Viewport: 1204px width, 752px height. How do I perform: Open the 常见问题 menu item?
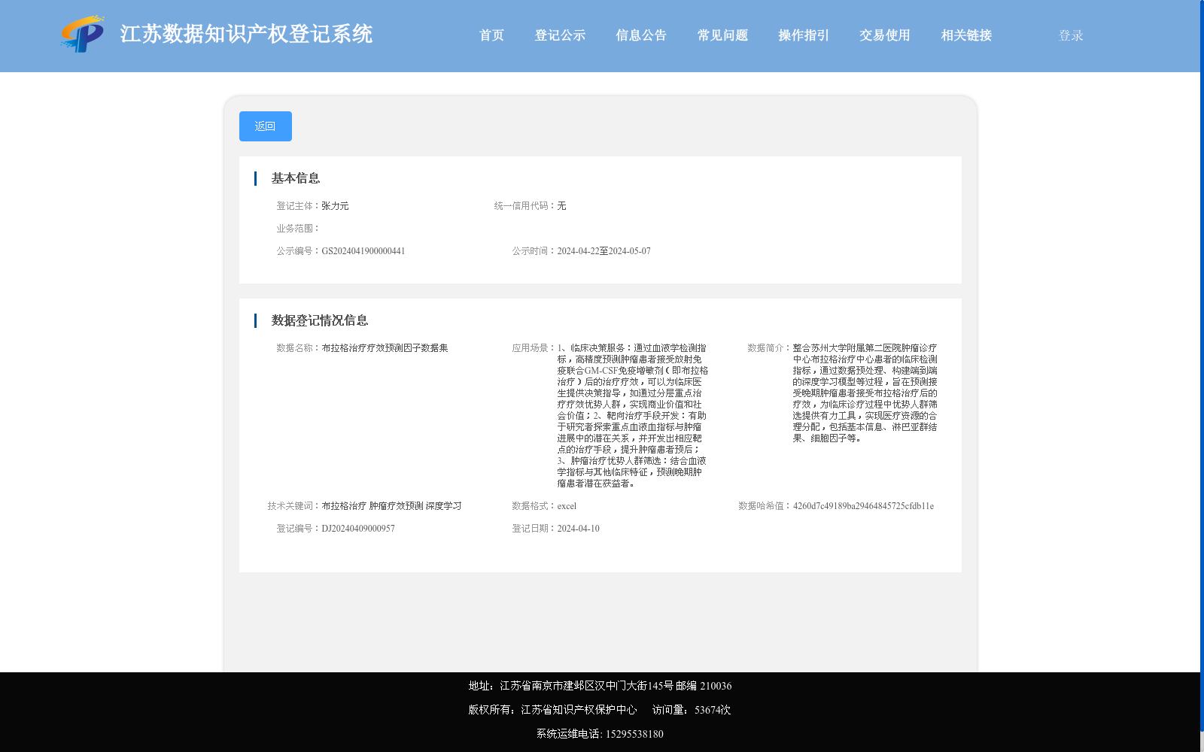pos(722,35)
